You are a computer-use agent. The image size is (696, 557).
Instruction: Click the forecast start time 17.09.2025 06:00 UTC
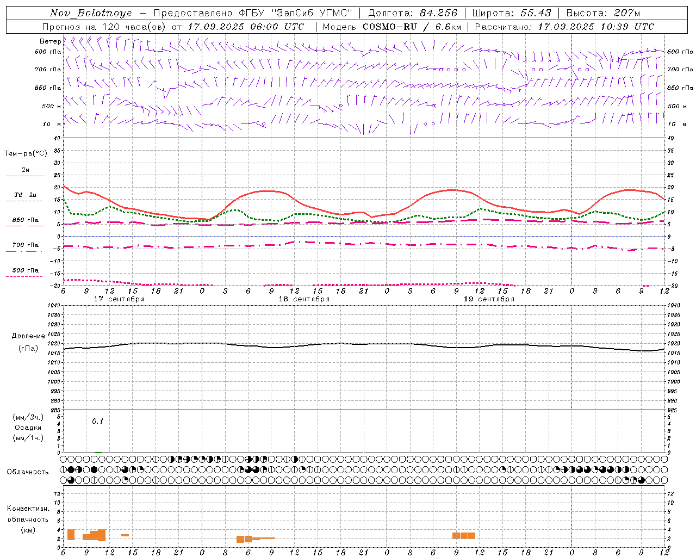click(246, 27)
